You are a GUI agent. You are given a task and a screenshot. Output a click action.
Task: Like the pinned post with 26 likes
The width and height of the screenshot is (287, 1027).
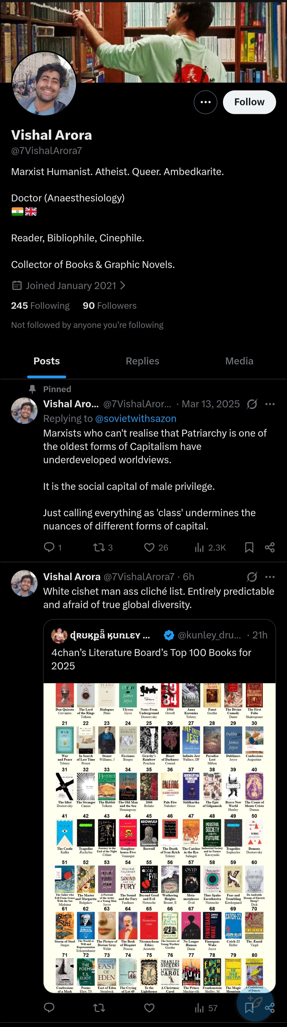click(149, 547)
